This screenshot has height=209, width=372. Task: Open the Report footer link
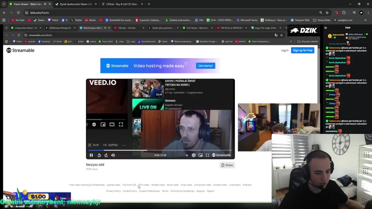[210, 191]
